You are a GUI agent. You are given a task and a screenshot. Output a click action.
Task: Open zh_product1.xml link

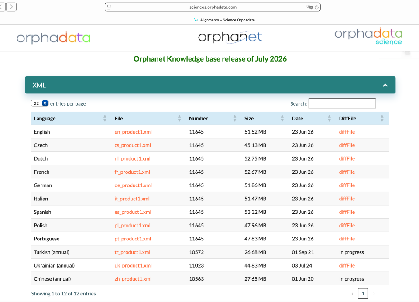pyautogui.click(x=133, y=279)
